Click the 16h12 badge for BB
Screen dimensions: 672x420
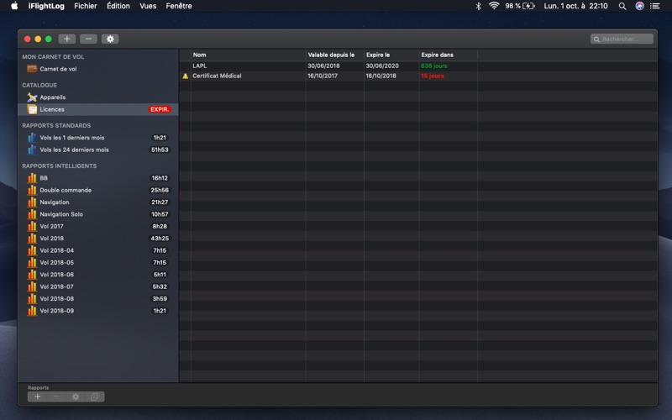tap(160, 178)
